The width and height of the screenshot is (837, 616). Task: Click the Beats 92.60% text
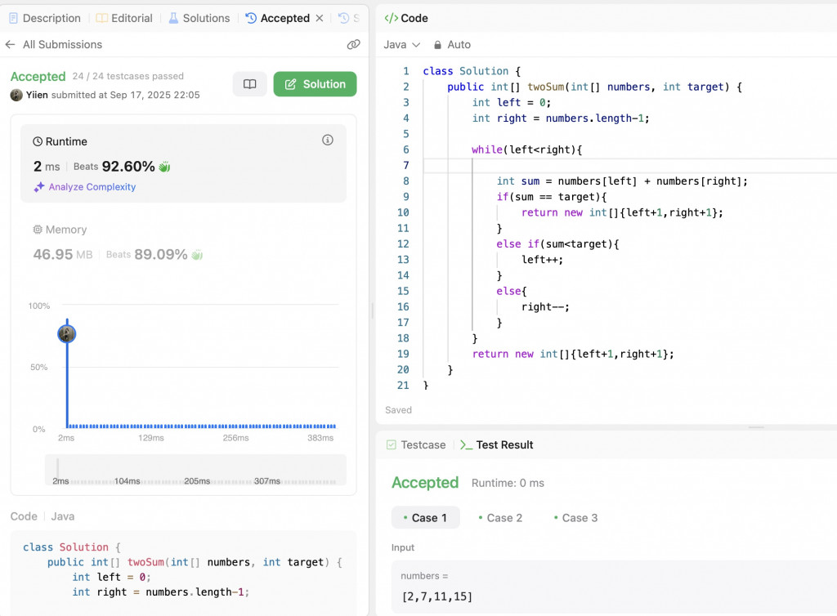click(x=114, y=167)
